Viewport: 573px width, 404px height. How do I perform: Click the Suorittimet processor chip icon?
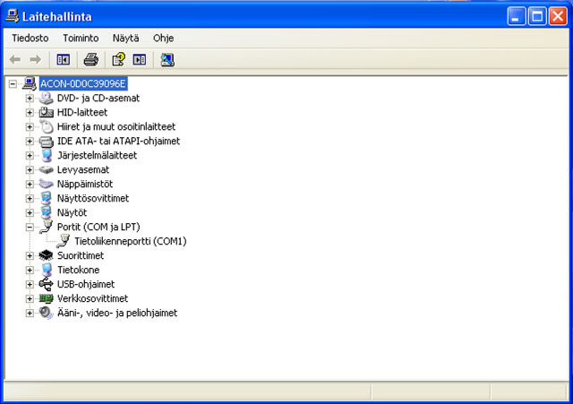46,255
